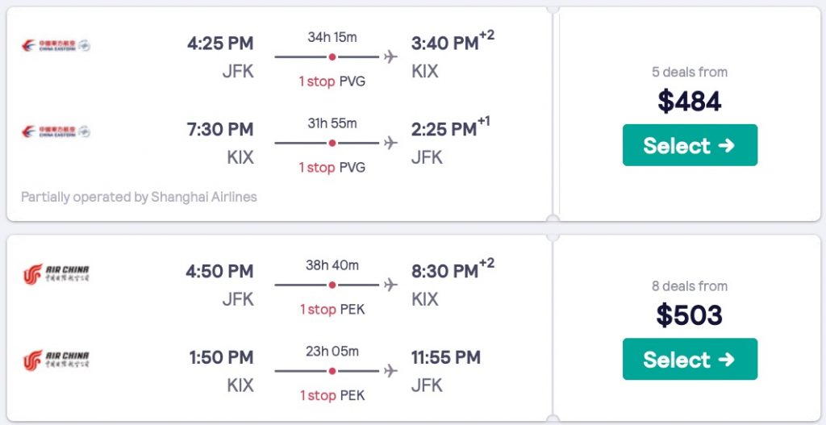
Task: Click 'Partially operated by Shanghai Airlines' note
Action: click(139, 197)
